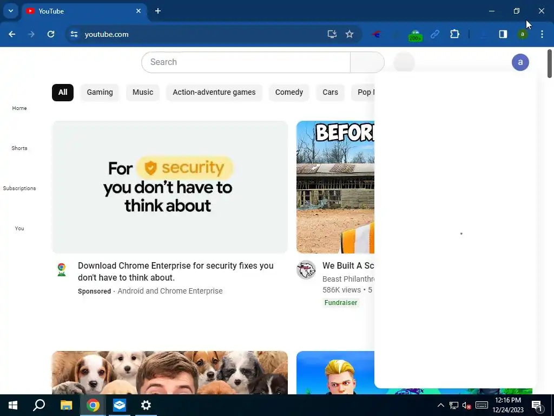
Task: Open the extension with green 200+ badge
Action: coord(415,35)
